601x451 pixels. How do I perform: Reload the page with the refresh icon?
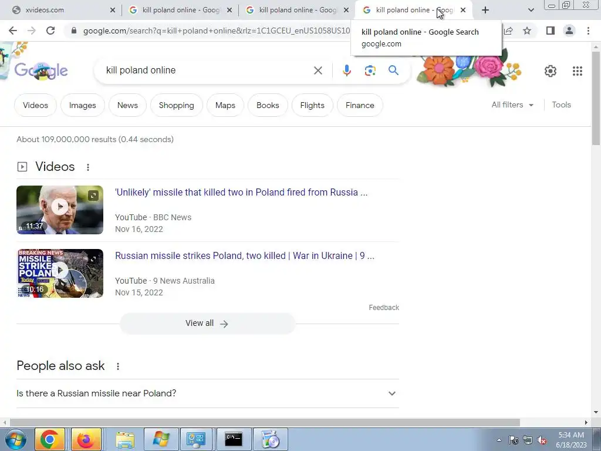pyautogui.click(x=50, y=31)
